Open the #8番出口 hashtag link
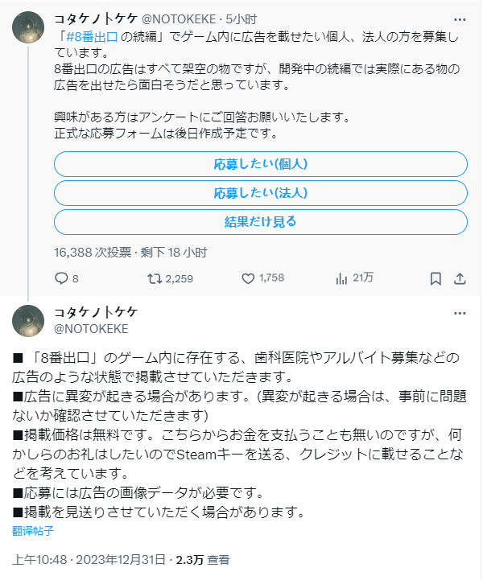Screen dimensions: 483x580 point(92,37)
